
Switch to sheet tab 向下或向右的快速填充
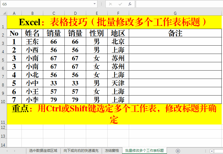click(x=81, y=151)
